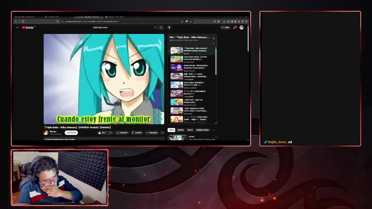Open options for 'Mi mix' recommendation
The height and width of the screenshot is (209, 372).
[216, 137]
